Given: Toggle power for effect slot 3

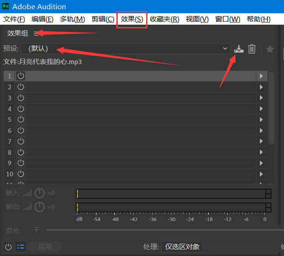Looking at the screenshot, I should (21, 98).
